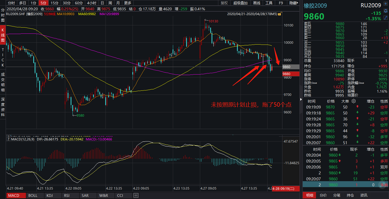The width and height of the screenshot is (389, 199).
Task: Click the 10130 high price marker
Action: (213, 21)
